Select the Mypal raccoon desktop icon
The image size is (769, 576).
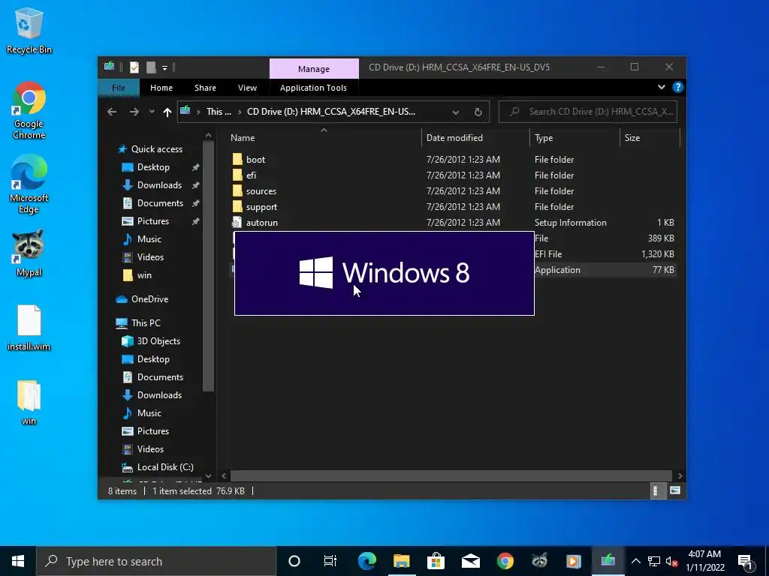[x=29, y=253]
